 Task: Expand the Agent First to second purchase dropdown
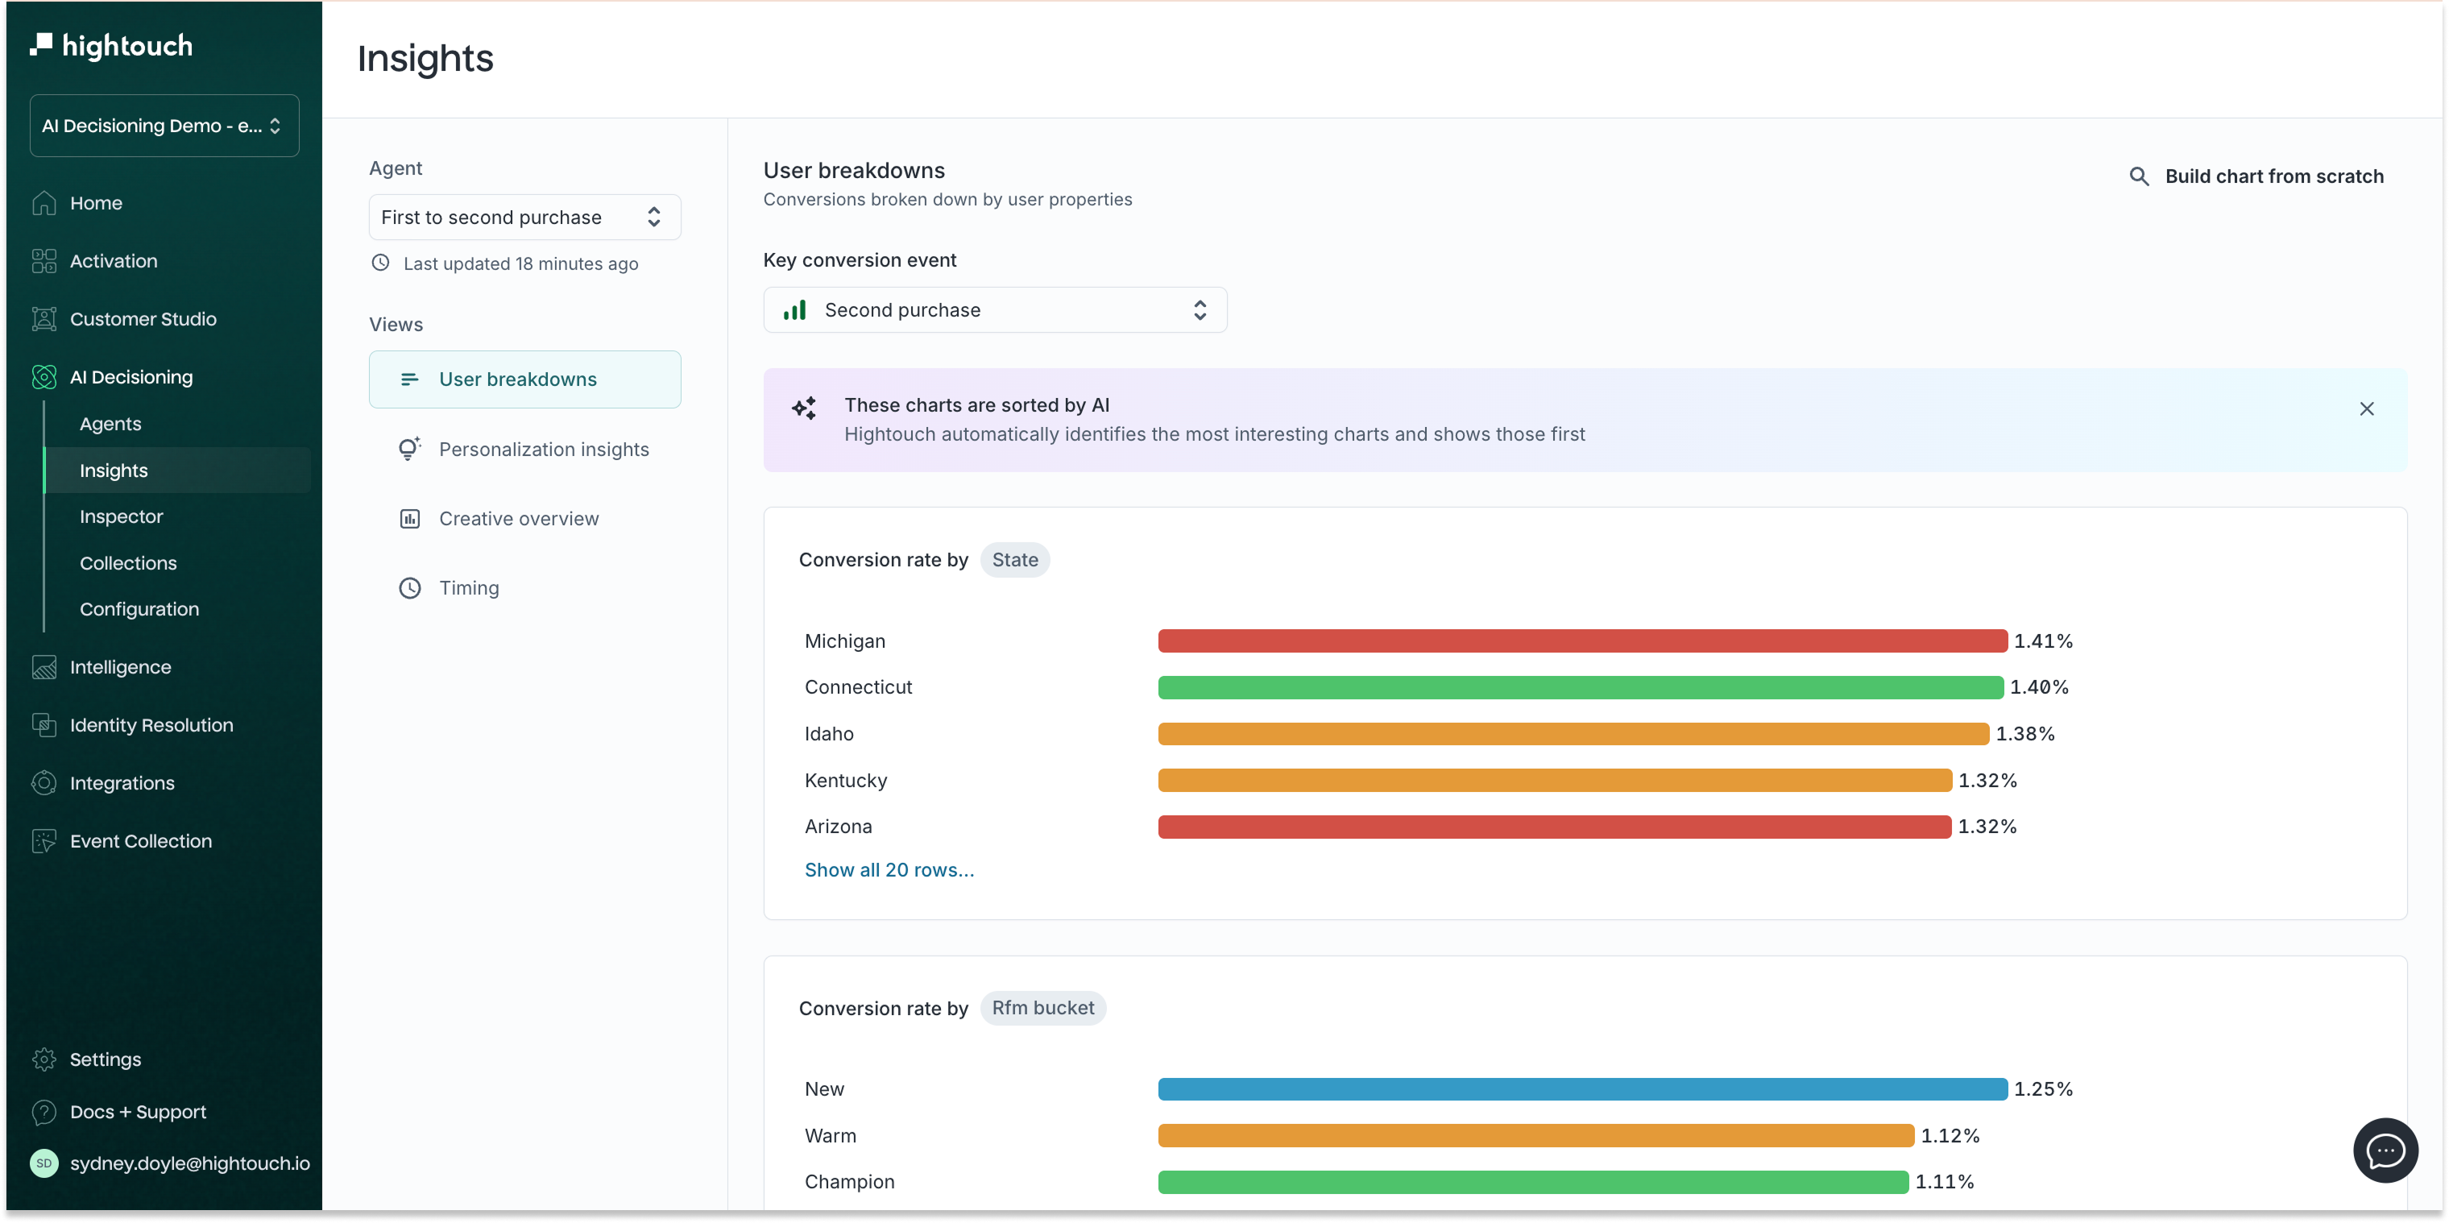(x=524, y=217)
